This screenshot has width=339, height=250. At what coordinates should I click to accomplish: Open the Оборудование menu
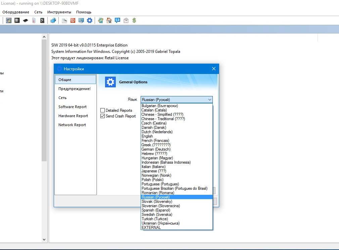click(x=16, y=12)
